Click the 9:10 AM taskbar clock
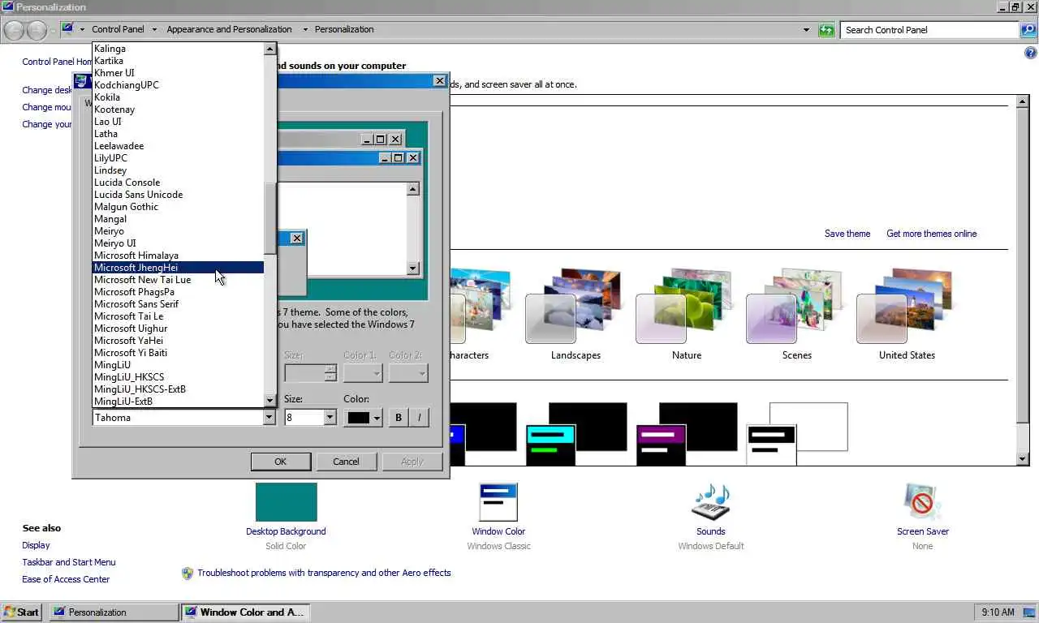The image size is (1039, 623). 998,612
